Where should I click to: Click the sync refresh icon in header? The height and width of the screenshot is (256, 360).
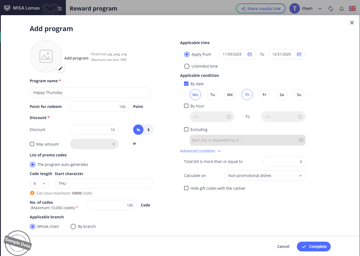[330, 9]
